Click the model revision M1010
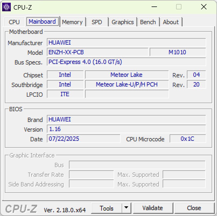This screenshot has width=217, height=216. [x=178, y=52]
